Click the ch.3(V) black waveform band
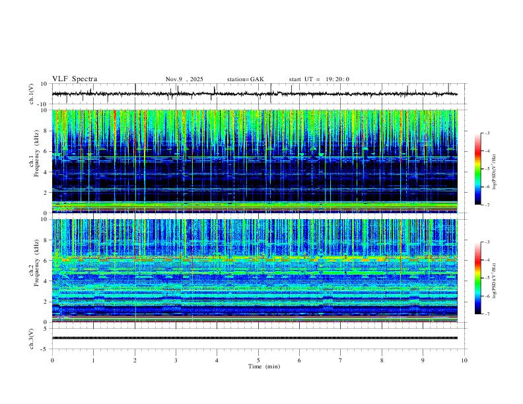The height and width of the screenshot is (404, 523). click(255, 338)
